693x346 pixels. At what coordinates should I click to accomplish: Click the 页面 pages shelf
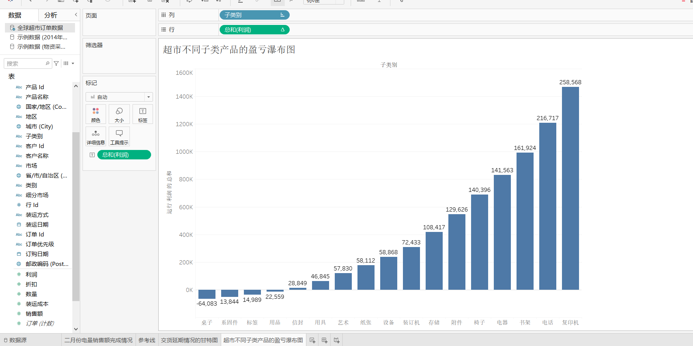(119, 23)
